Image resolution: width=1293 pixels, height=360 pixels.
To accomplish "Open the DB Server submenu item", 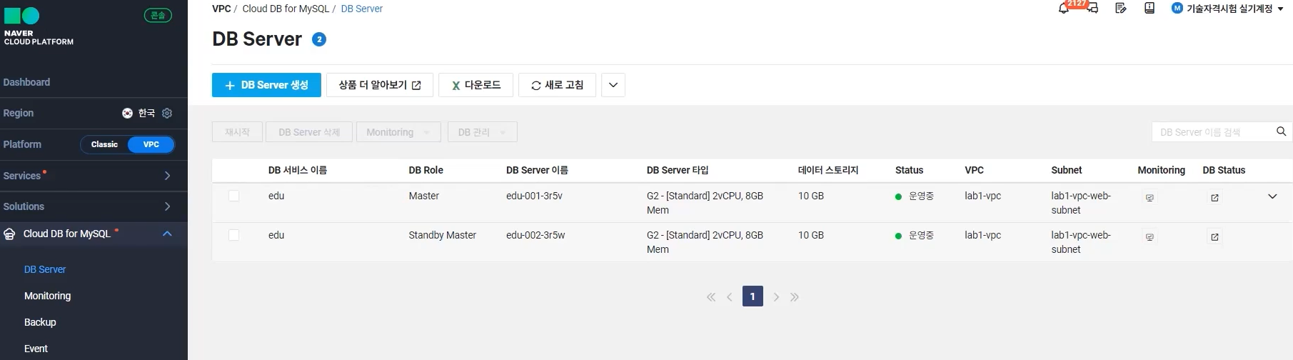I will click(x=45, y=269).
